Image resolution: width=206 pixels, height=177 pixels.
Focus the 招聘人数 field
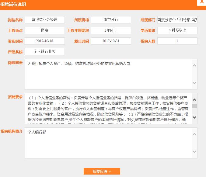[x=177, y=41]
